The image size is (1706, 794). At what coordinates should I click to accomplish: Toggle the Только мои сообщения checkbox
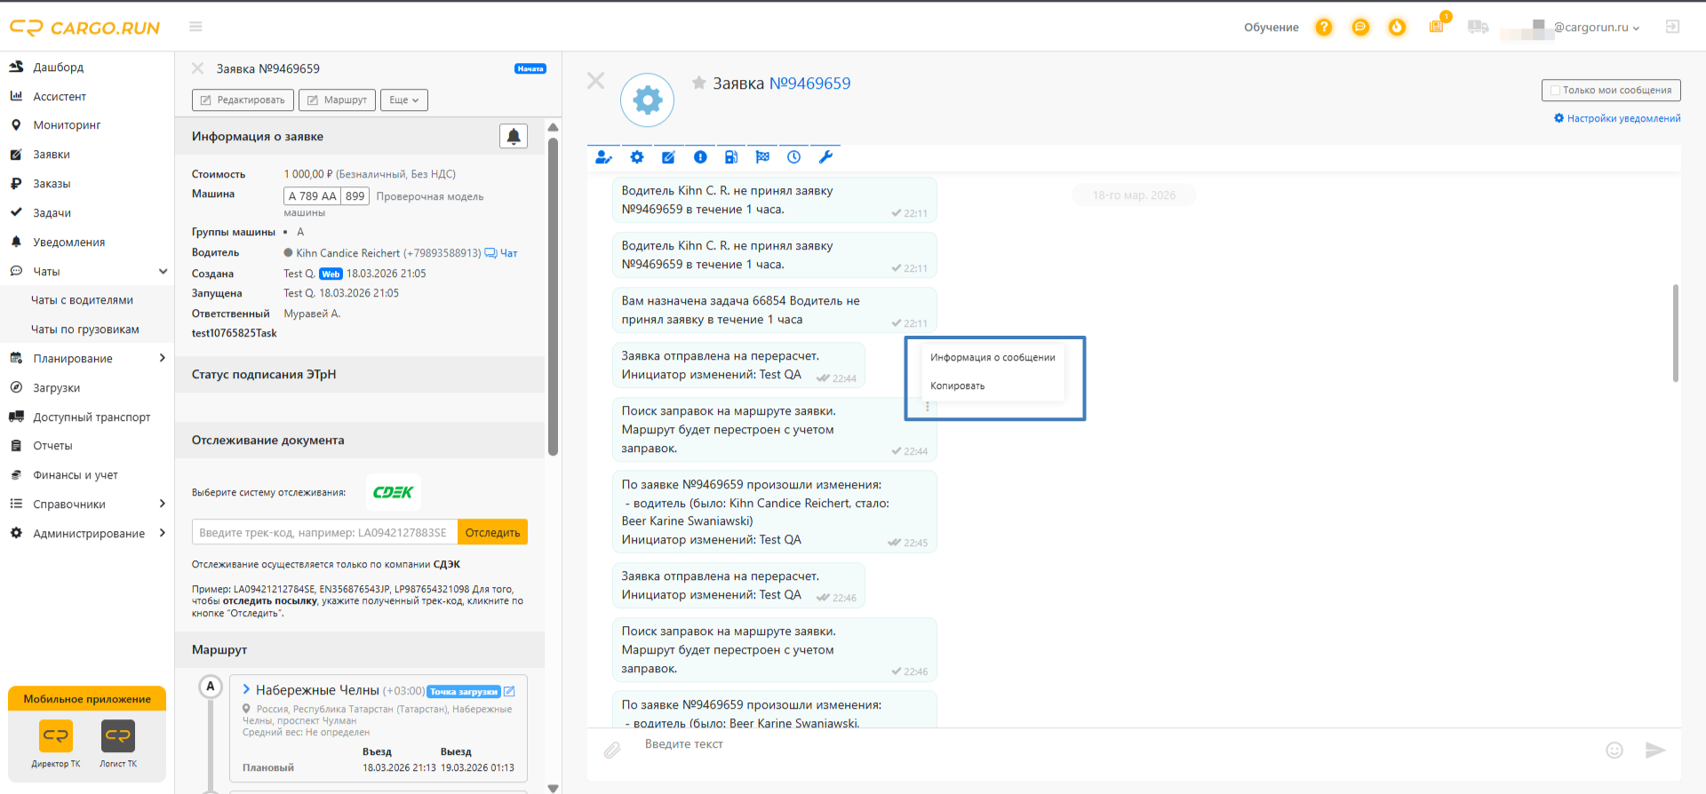(1555, 91)
